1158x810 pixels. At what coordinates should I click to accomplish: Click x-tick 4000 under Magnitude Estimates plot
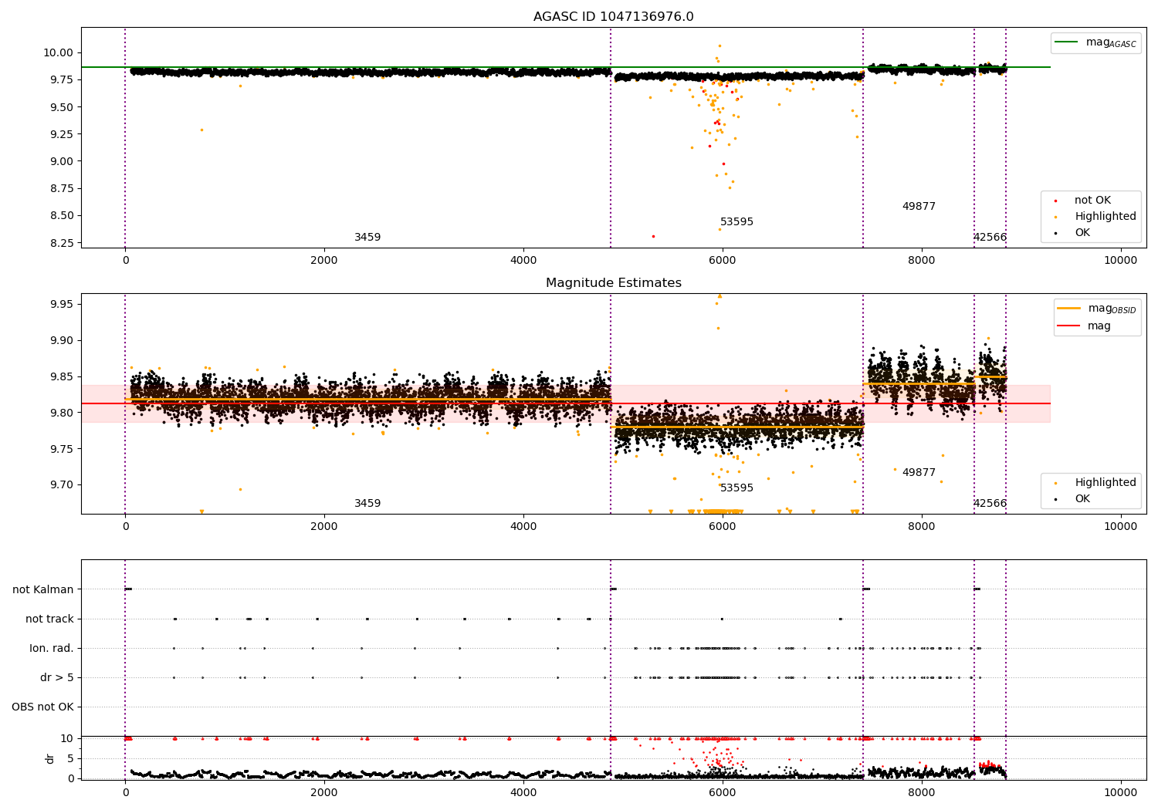point(523,526)
